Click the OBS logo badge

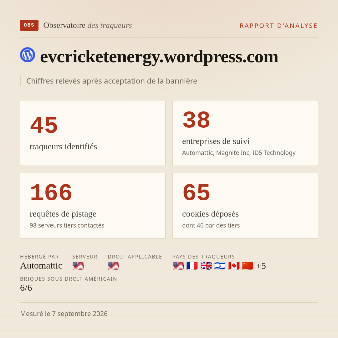point(29,25)
